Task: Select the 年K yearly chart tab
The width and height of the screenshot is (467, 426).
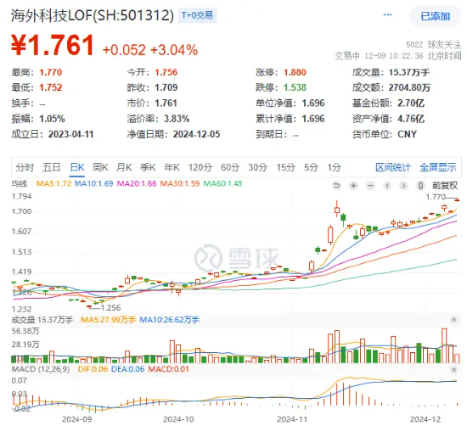Action: [x=172, y=167]
